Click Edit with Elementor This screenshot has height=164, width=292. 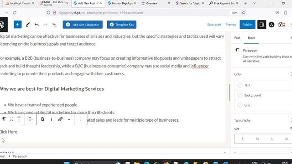pos(83,25)
